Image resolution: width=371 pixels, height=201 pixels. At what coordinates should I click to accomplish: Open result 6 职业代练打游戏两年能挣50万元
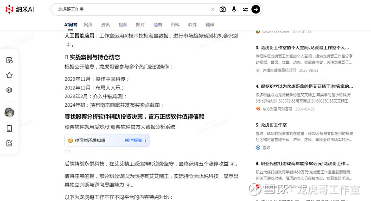[302, 164]
